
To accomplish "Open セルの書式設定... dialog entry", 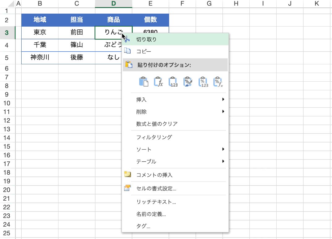I will pyautogui.click(x=175, y=189).
